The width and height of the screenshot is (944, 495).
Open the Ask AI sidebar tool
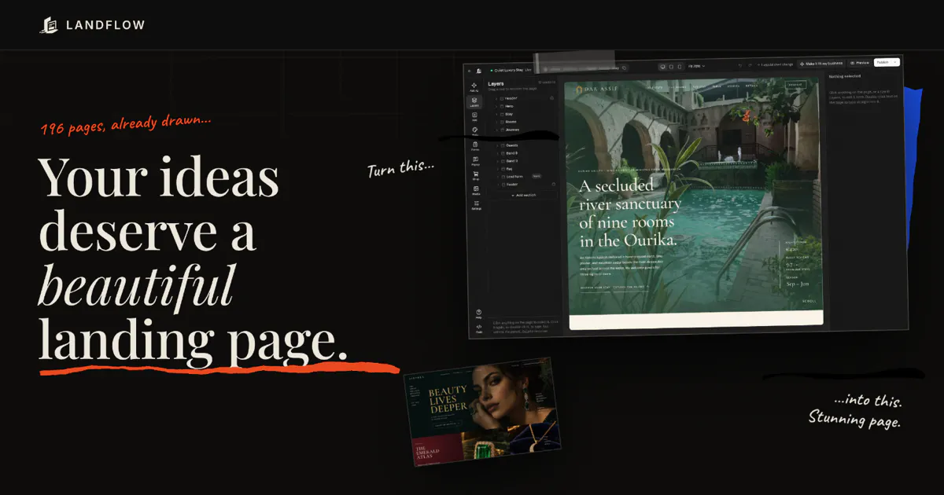click(474, 86)
